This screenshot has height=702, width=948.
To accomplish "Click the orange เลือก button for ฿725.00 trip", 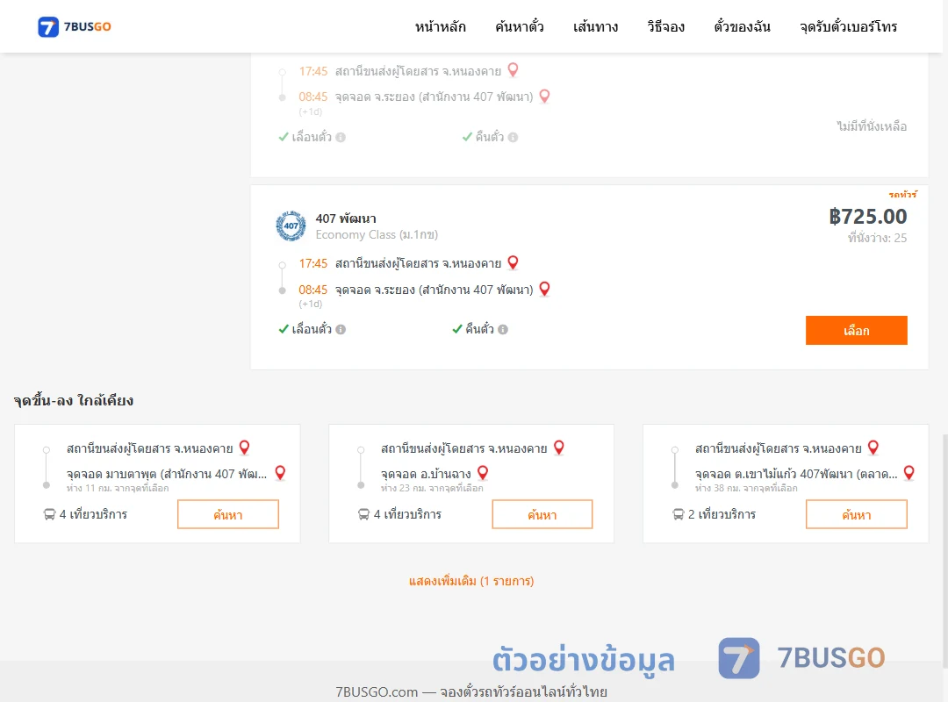I will (856, 330).
